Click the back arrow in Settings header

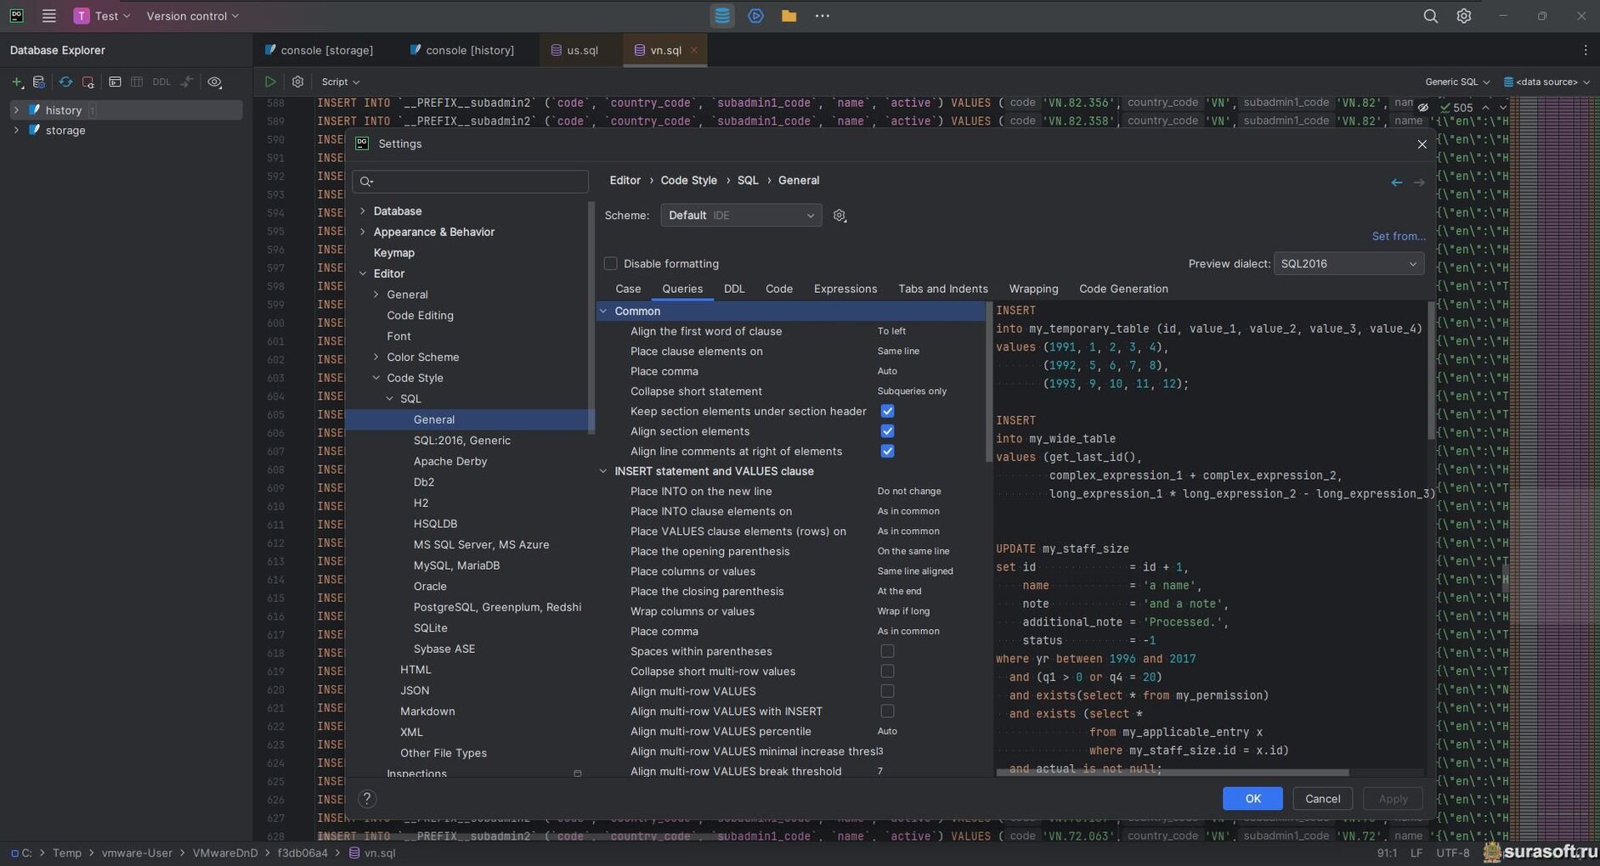click(1396, 183)
